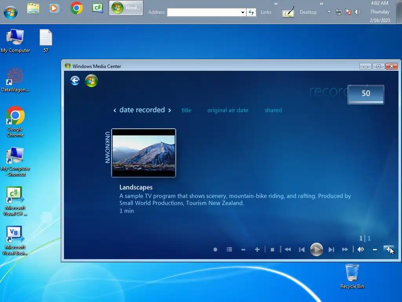Skip forward with the Next button
The width and height of the screenshot is (402, 302).
pos(331,249)
